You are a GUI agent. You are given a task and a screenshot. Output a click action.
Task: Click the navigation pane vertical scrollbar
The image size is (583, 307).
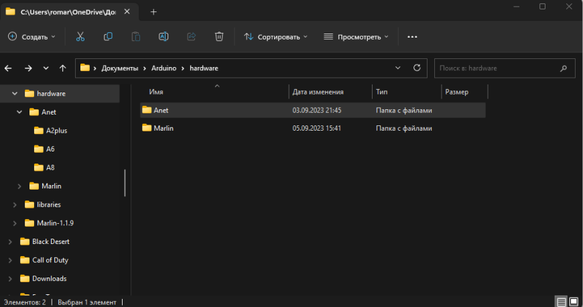[x=125, y=182]
